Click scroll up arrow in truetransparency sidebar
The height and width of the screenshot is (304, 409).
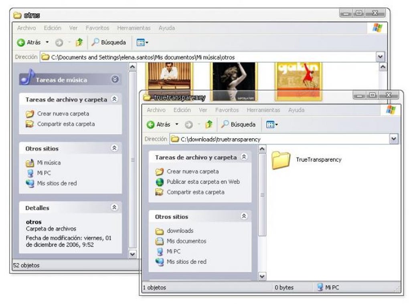click(262, 149)
